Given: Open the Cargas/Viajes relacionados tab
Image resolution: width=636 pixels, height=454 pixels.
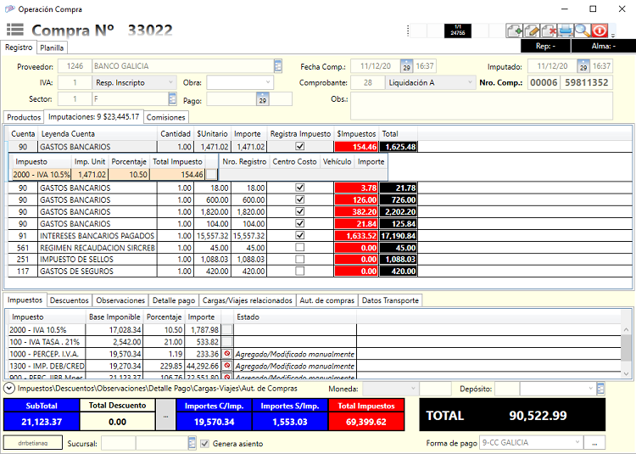Looking at the screenshot, I should (248, 300).
